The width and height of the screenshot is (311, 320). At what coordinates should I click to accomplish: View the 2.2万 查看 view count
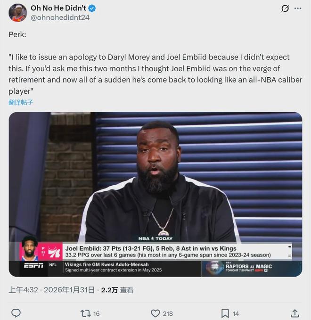pyautogui.click(x=117, y=290)
